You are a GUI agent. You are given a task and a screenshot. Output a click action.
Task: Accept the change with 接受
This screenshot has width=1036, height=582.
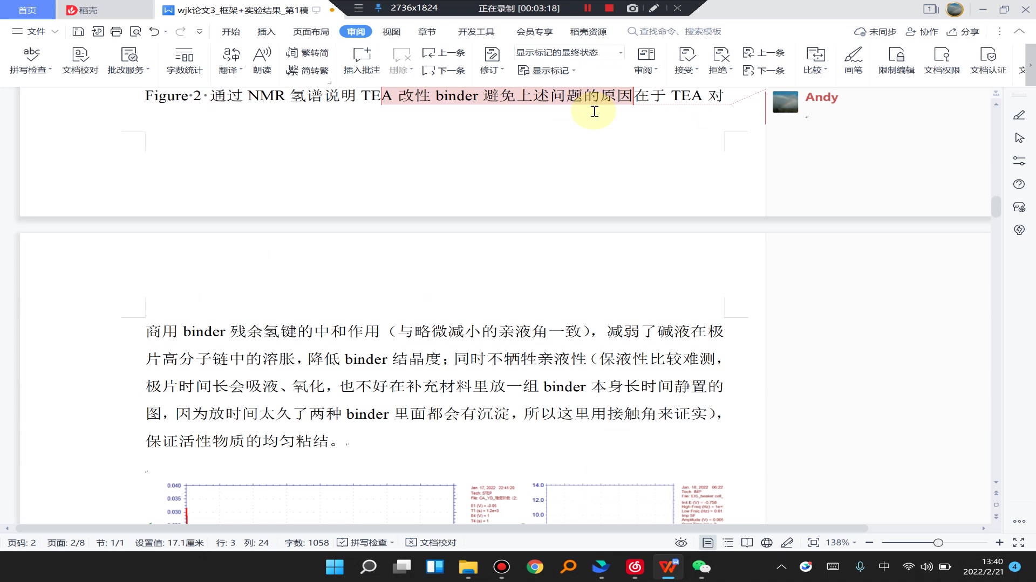686,60
